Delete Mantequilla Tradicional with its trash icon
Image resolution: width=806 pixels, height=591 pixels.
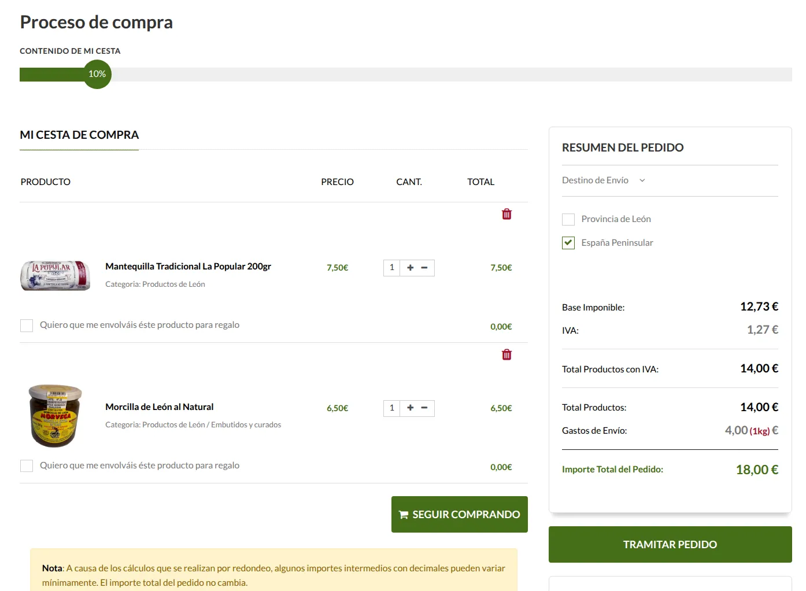tap(506, 214)
